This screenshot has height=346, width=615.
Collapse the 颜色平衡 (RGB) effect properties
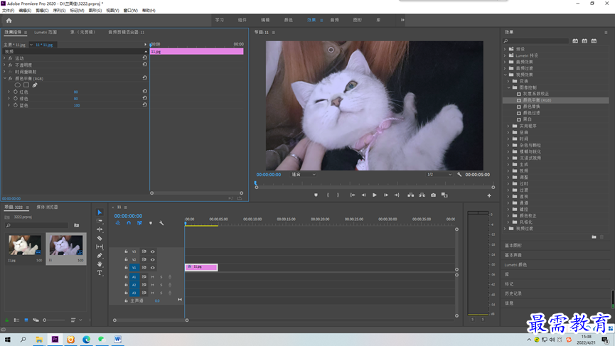pyautogui.click(x=5, y=78)
